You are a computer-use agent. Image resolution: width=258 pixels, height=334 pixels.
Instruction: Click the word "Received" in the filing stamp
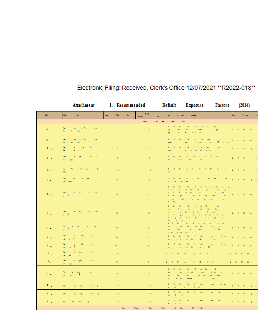coord(133,88)
